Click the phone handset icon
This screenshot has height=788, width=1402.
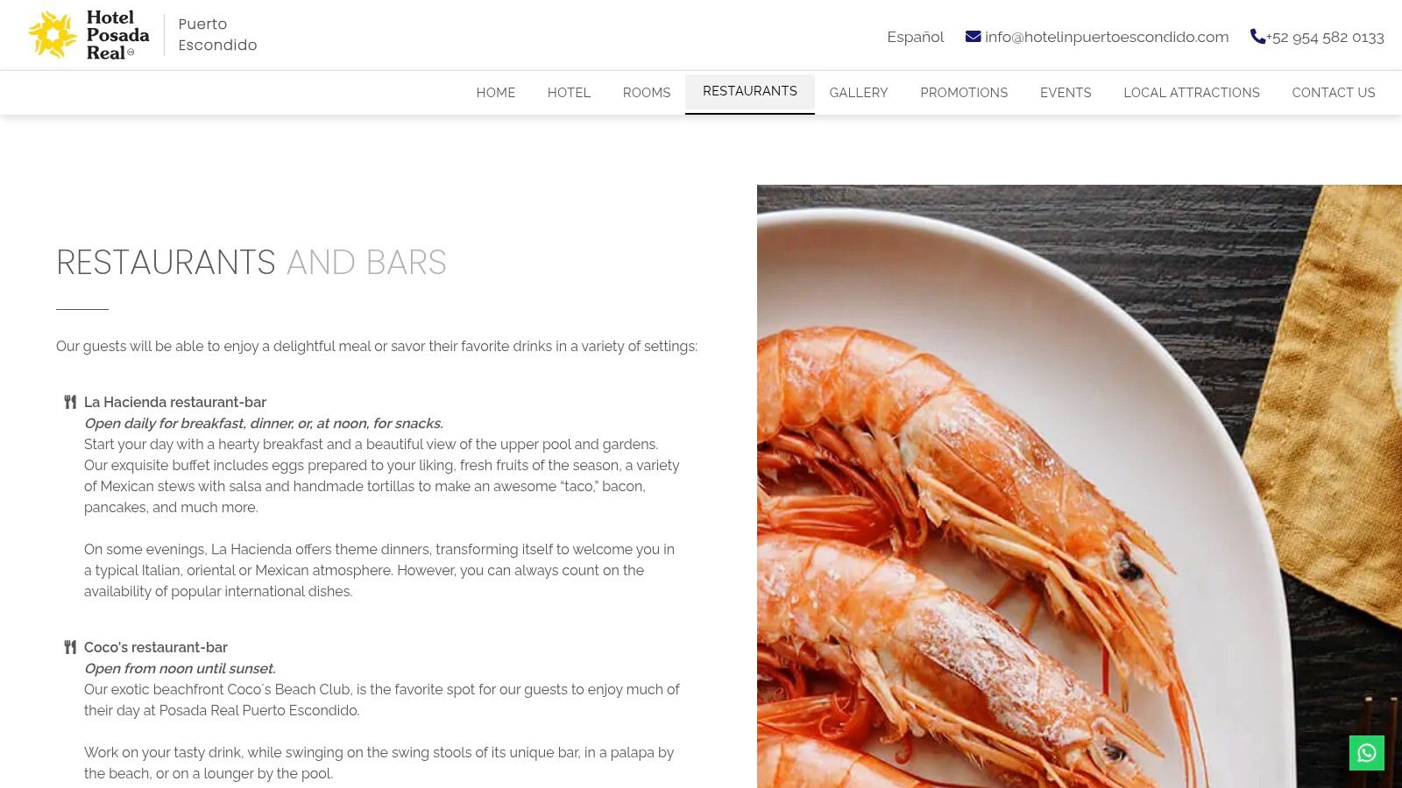point(1257,36)
